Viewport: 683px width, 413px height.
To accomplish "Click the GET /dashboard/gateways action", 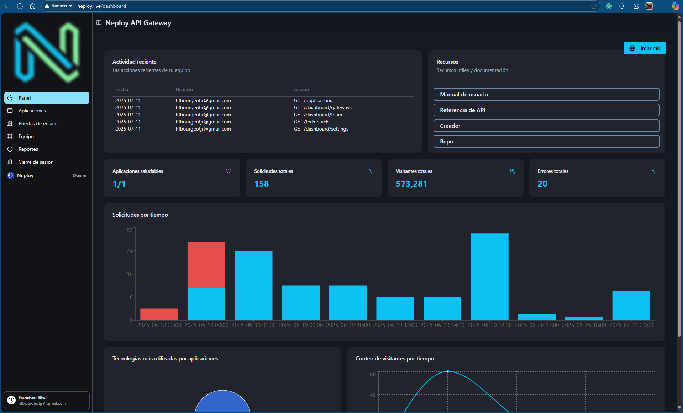I will [322, 107].
